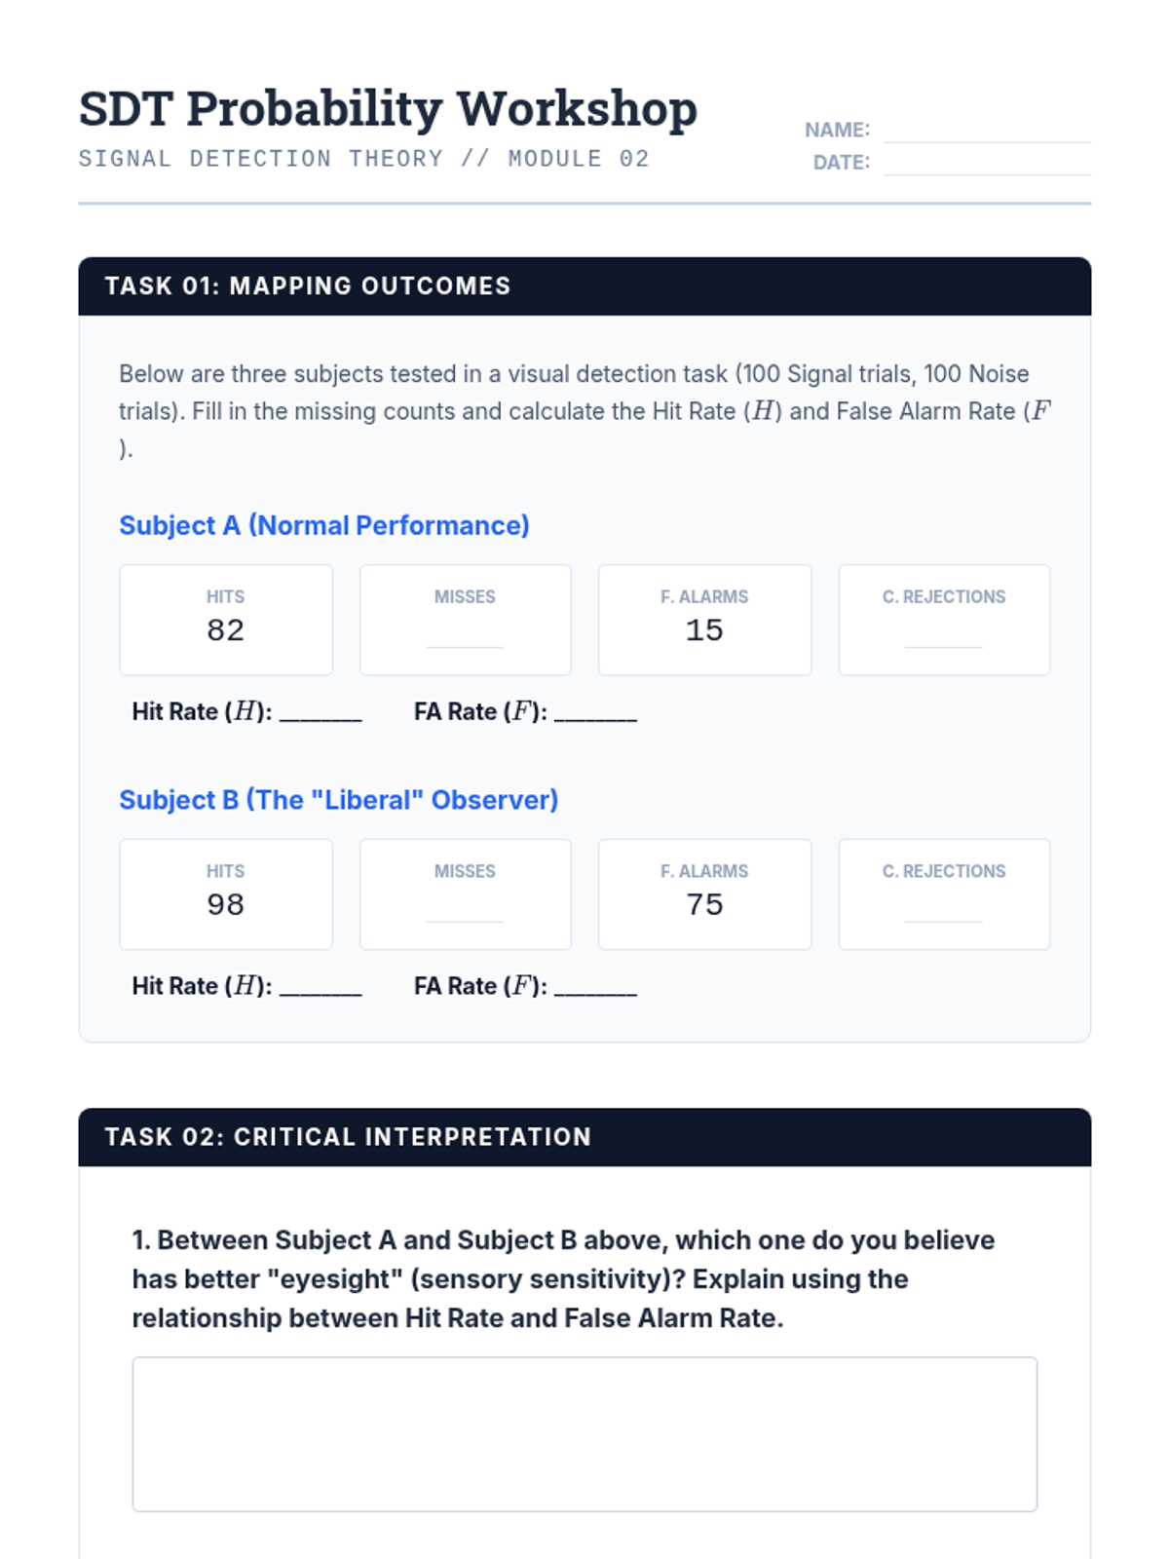
Task: Click Subject A Hit Rate blank
Action: 321,712
